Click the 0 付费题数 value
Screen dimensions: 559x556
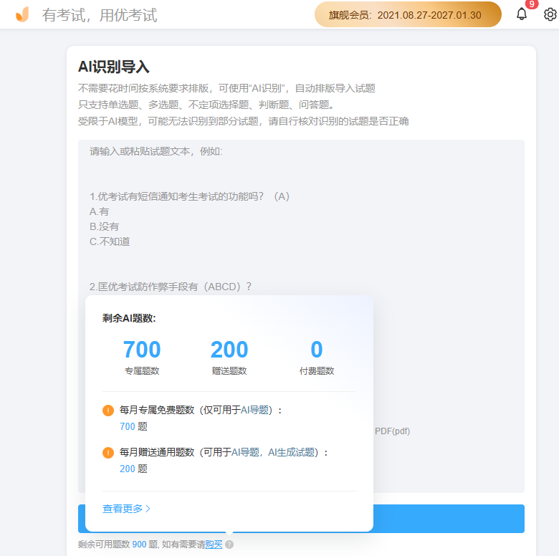317,349
